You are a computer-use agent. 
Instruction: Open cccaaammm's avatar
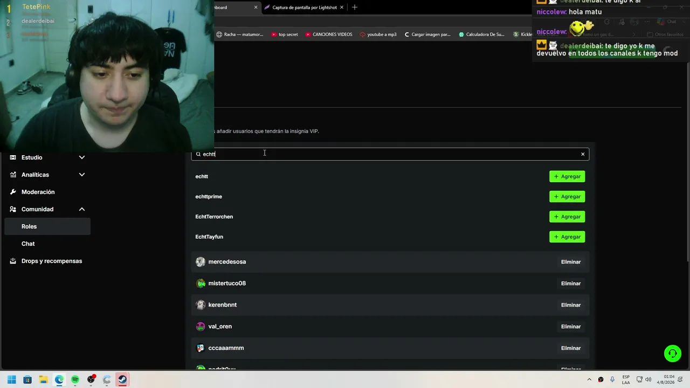tap(201, 348)
